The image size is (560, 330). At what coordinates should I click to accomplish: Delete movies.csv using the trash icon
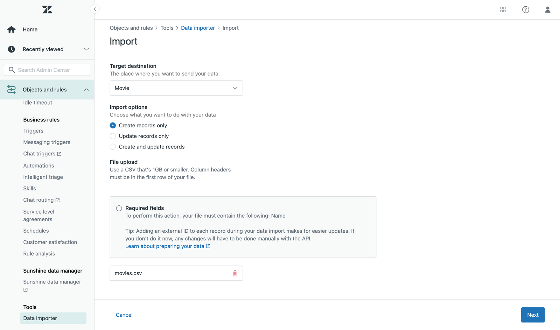coord(235,273)
